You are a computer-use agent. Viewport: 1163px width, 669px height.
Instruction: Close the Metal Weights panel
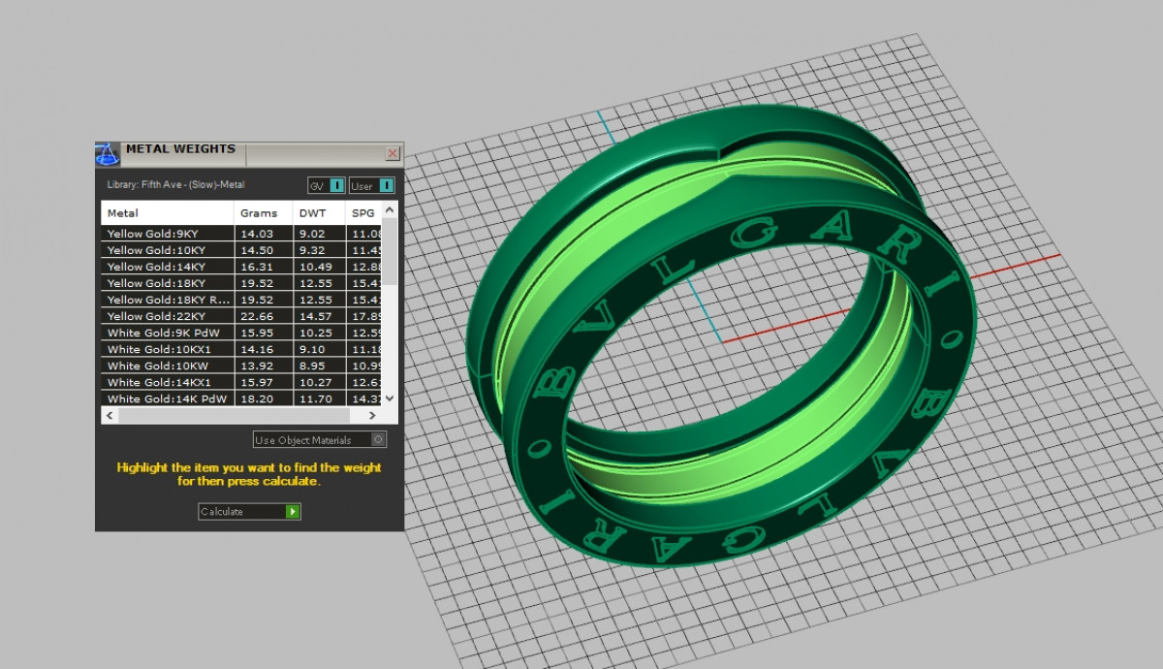click(x=392, y=153)
